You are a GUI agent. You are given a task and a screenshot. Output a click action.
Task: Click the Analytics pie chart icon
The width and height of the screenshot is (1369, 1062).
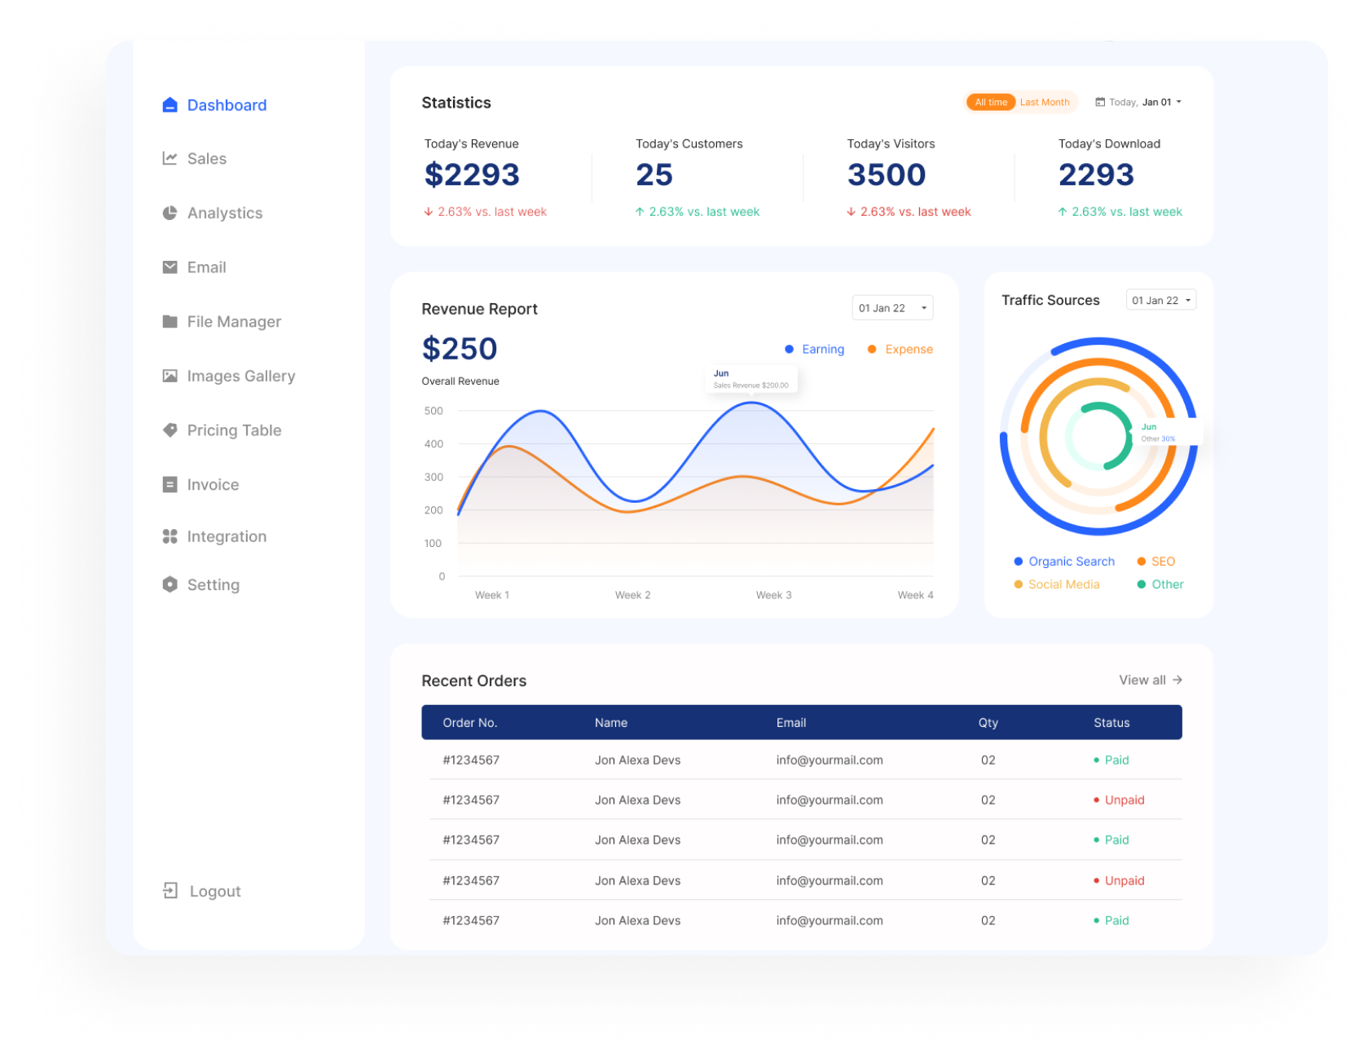coord(169,213)
